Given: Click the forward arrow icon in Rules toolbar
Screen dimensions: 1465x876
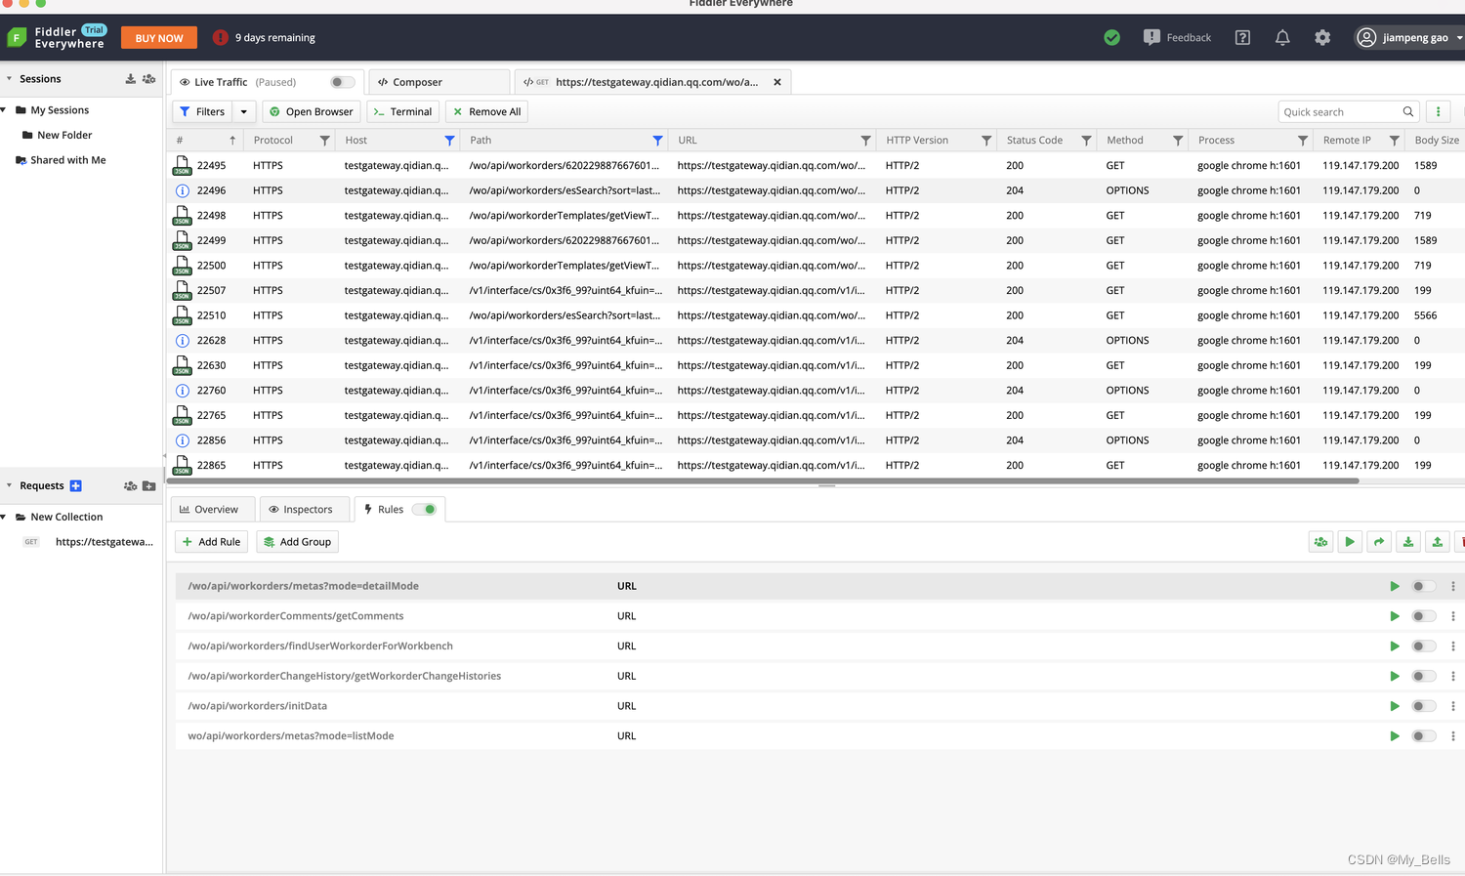Looking at the screenshot, I should [x=1379, y=542].
